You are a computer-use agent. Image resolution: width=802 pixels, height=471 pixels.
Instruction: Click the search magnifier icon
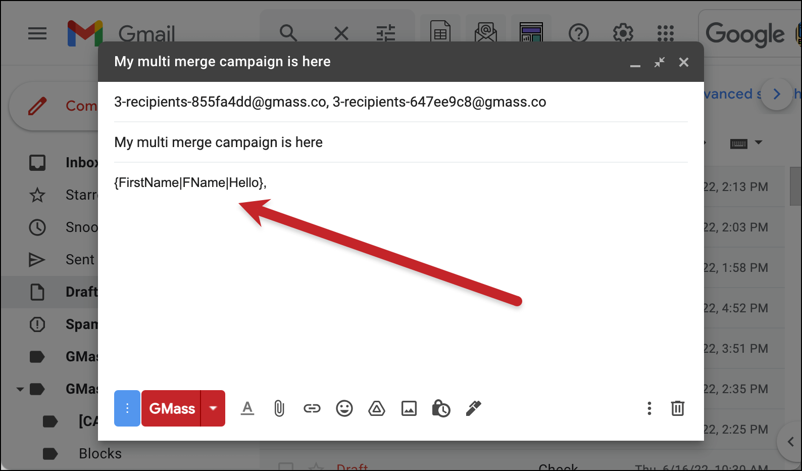288,33
